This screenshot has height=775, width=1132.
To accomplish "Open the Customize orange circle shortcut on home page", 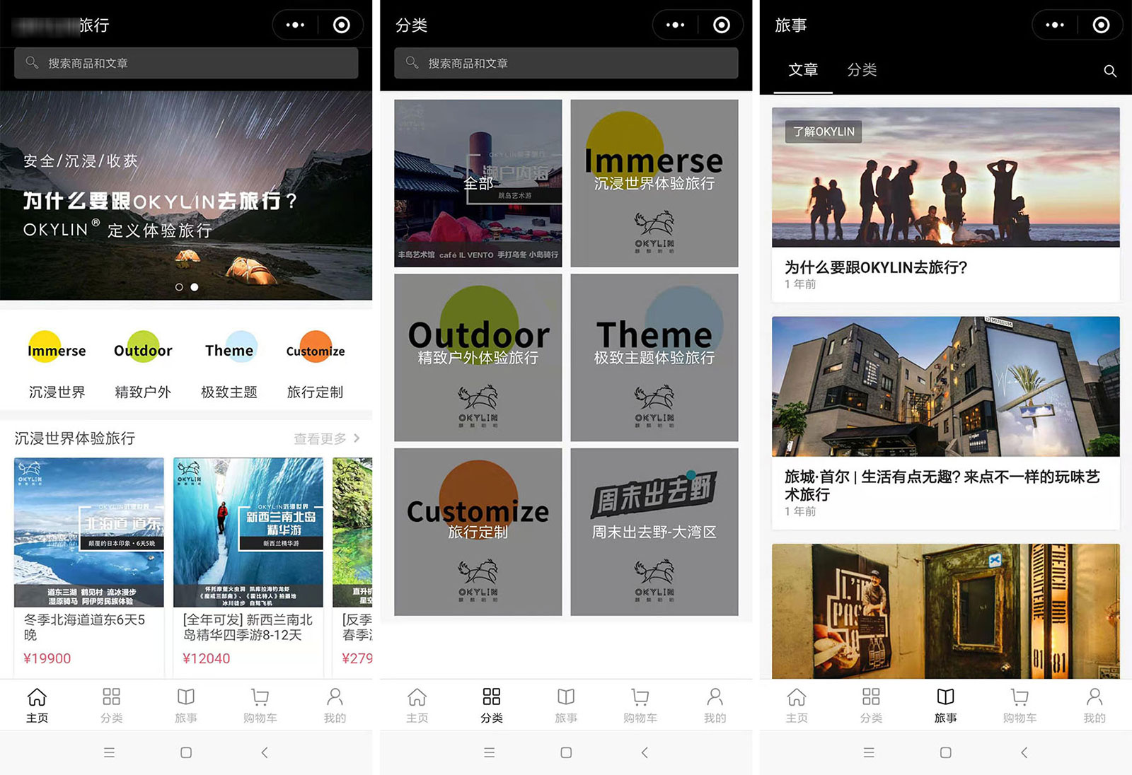I will click(316, 348).
